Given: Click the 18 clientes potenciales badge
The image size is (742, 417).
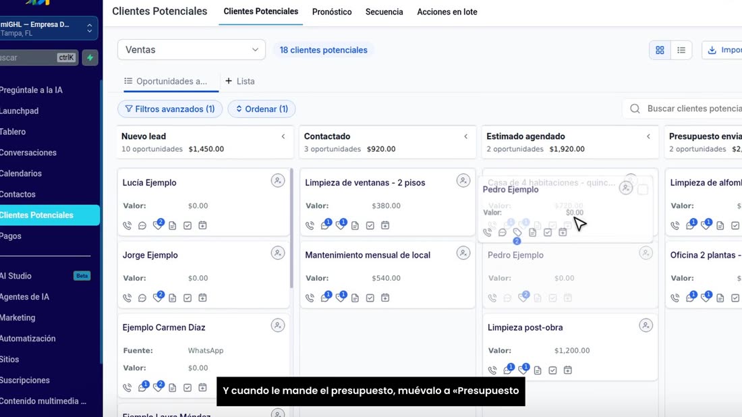Looking at the screenshot, I should pos(323,50).
